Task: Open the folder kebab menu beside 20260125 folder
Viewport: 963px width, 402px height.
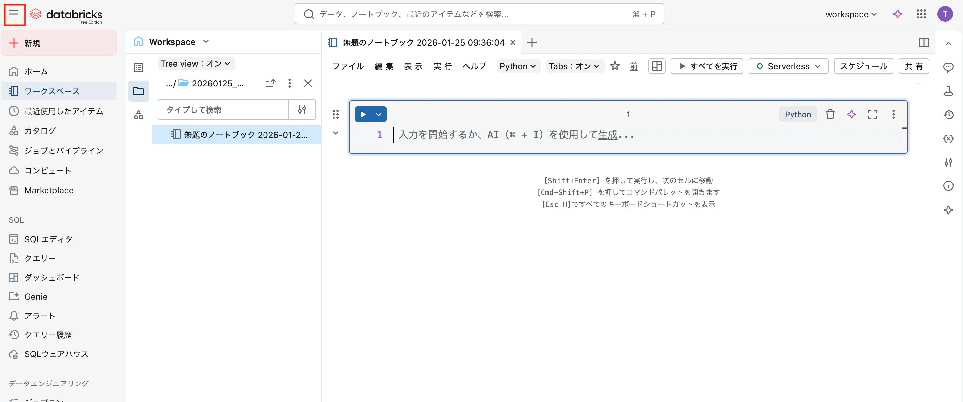Action: point(289,83)
